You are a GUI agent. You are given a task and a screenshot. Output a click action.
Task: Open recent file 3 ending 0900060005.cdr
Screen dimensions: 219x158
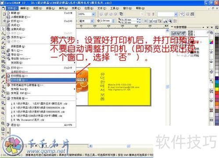click(41, 112)
